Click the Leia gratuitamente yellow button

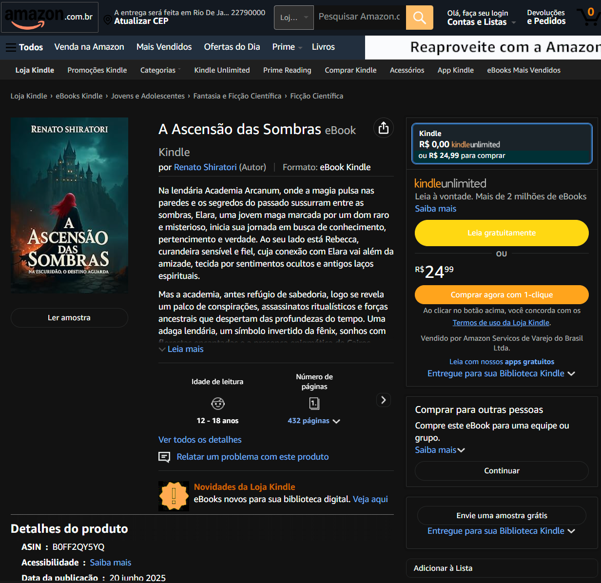[502, 233]
